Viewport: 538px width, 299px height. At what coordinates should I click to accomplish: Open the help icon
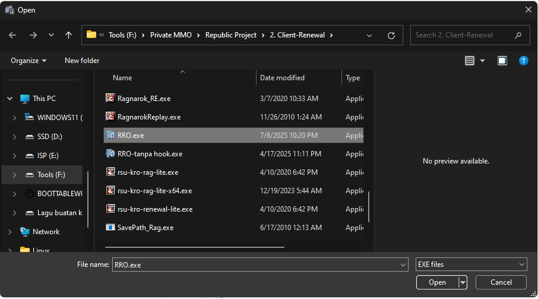click(524, 61)
